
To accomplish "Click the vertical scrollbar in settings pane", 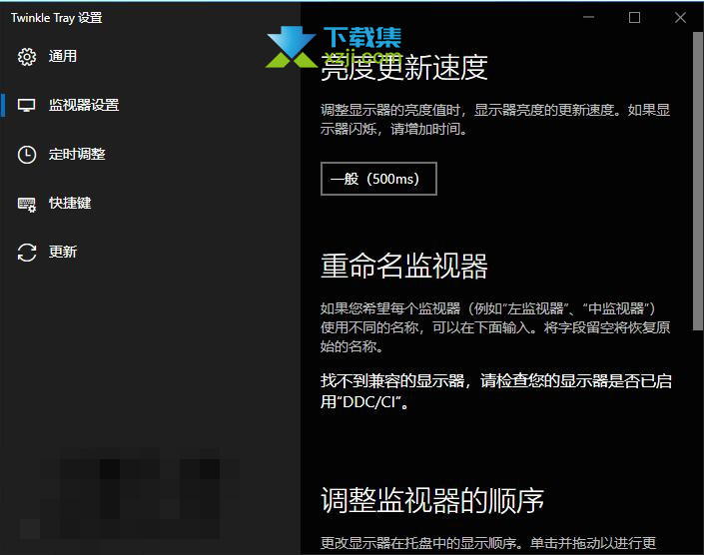I will coord(698,182).
